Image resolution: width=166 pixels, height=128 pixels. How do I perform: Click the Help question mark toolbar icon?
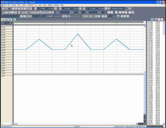click(31, 9)
